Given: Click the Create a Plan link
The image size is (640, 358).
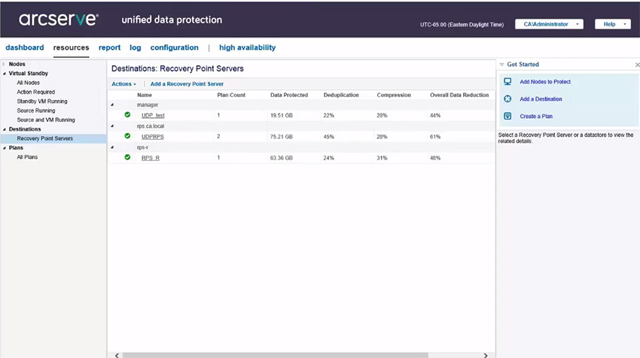Looking at the screenshot, I should pyautogui.click(x=536, y=117).
